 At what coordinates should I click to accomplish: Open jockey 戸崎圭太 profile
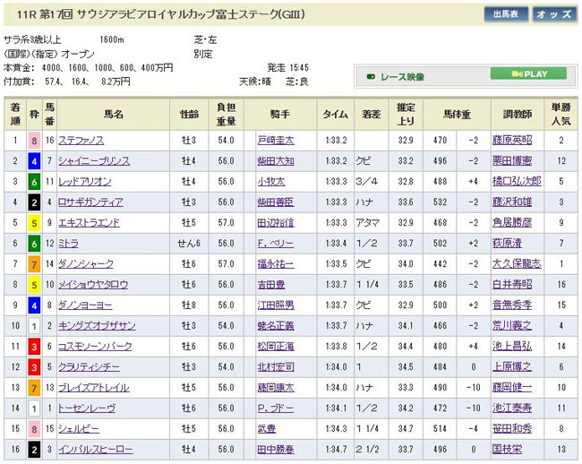click(x=275, y=141)
